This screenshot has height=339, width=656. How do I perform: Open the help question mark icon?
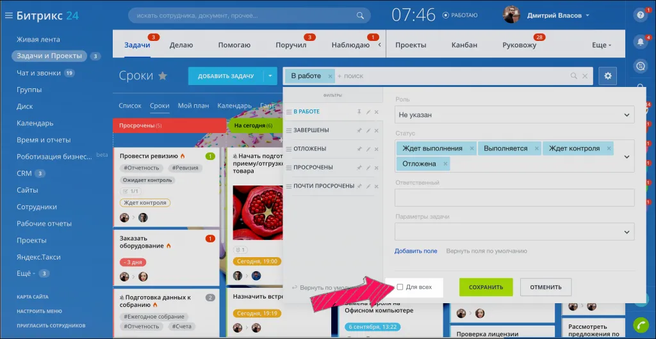point(639,15)
